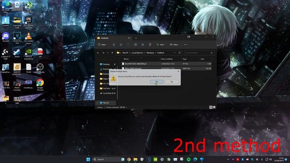The image size is (290, 163).
Task: Confirm deletion with the Yes button
Action: (x=157, y=81)
